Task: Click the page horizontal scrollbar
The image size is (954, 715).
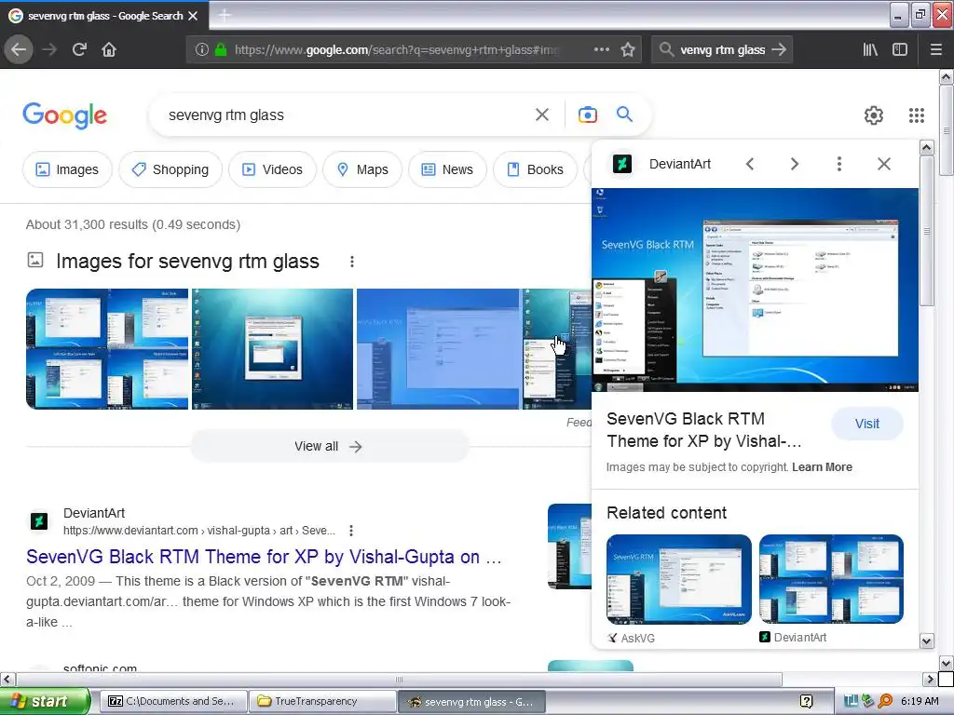Action: pyautogui.click(x=399, y=679)
